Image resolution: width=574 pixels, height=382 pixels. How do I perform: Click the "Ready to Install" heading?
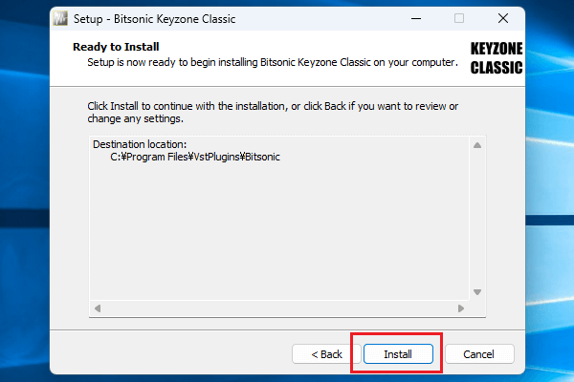[116, 47]
